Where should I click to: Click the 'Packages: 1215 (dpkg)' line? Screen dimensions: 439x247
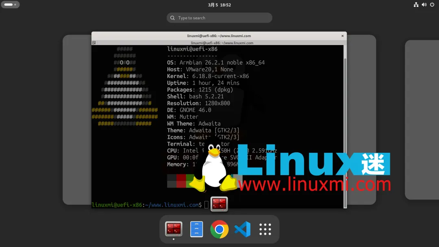[200, 90]
